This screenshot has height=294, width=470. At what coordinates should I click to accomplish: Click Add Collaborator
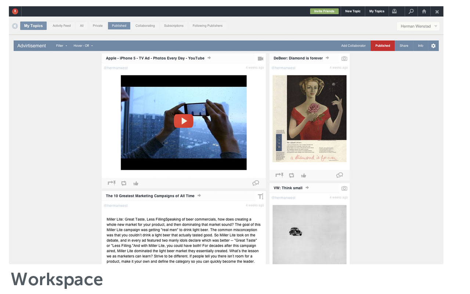[x=353, y=46]
